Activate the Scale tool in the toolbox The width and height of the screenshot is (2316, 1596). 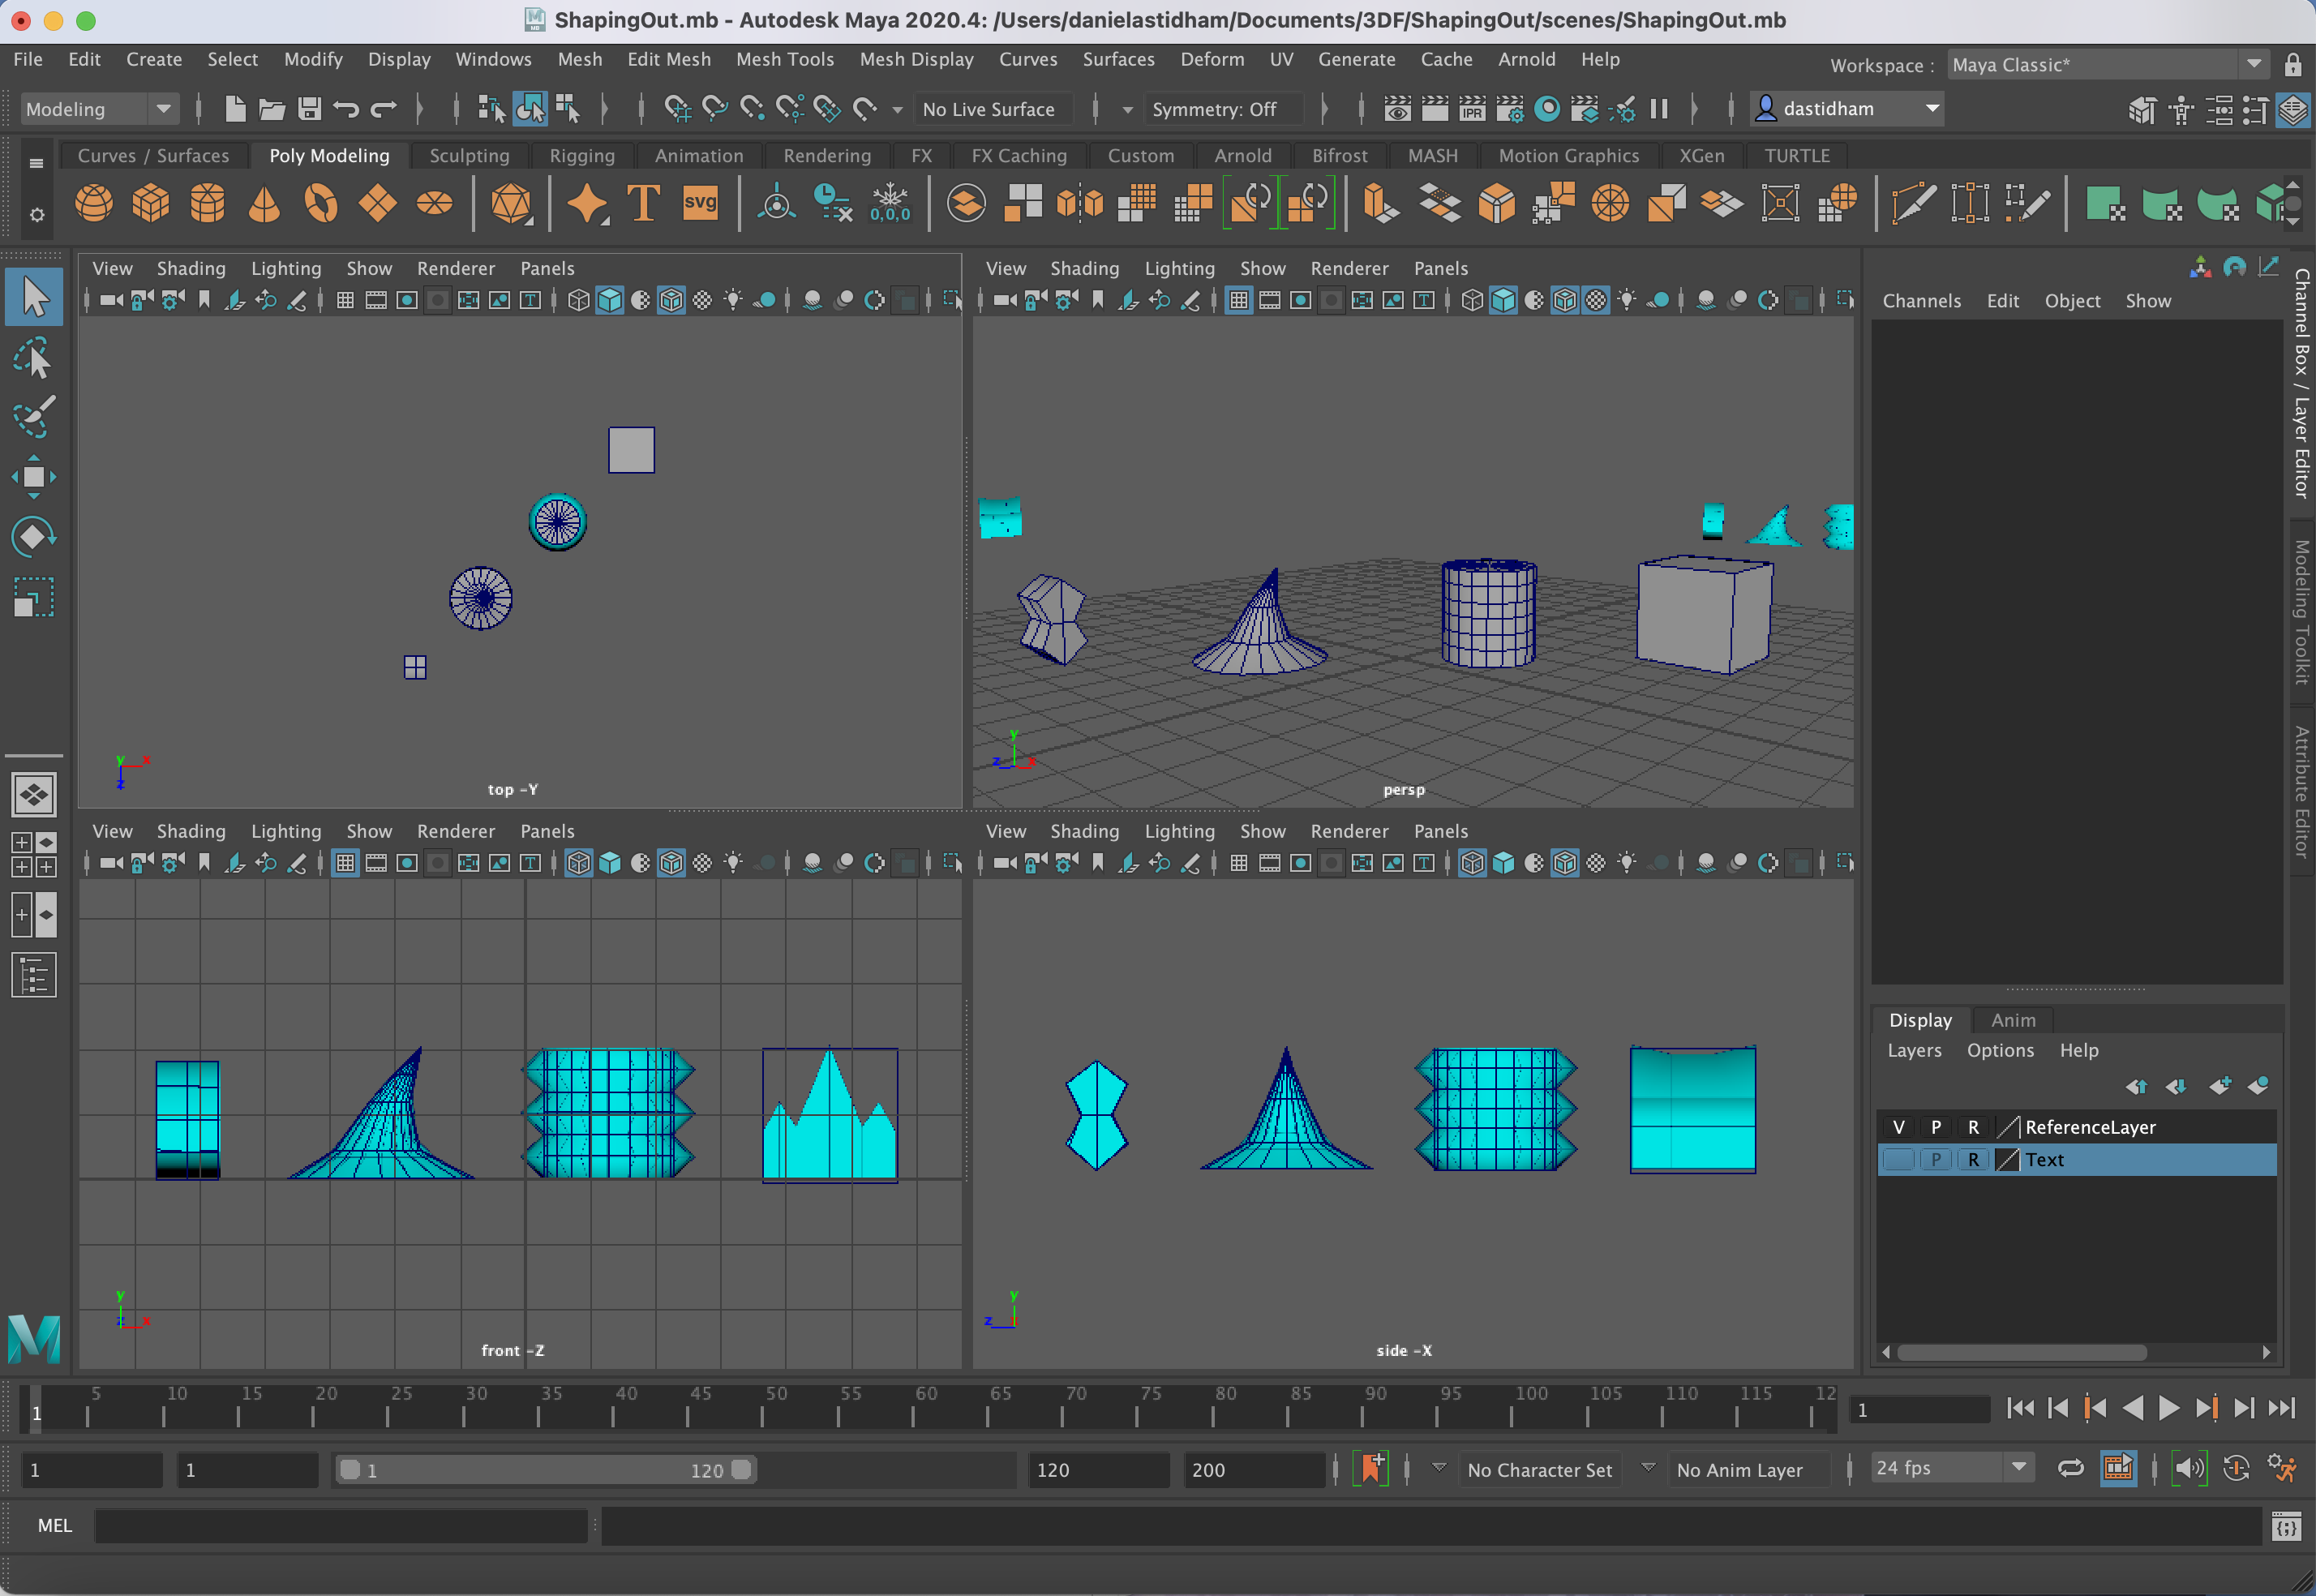tap(34, 597)
